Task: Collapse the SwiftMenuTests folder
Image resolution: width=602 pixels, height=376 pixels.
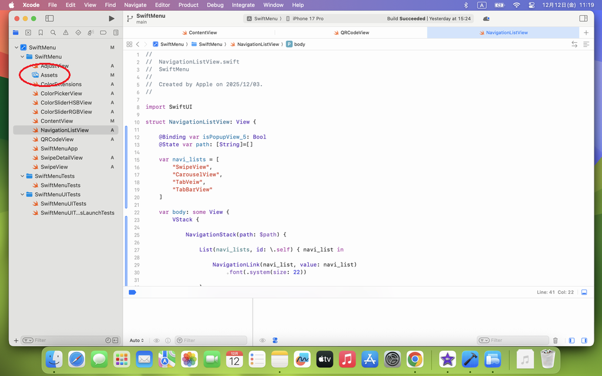Action: 22,176
